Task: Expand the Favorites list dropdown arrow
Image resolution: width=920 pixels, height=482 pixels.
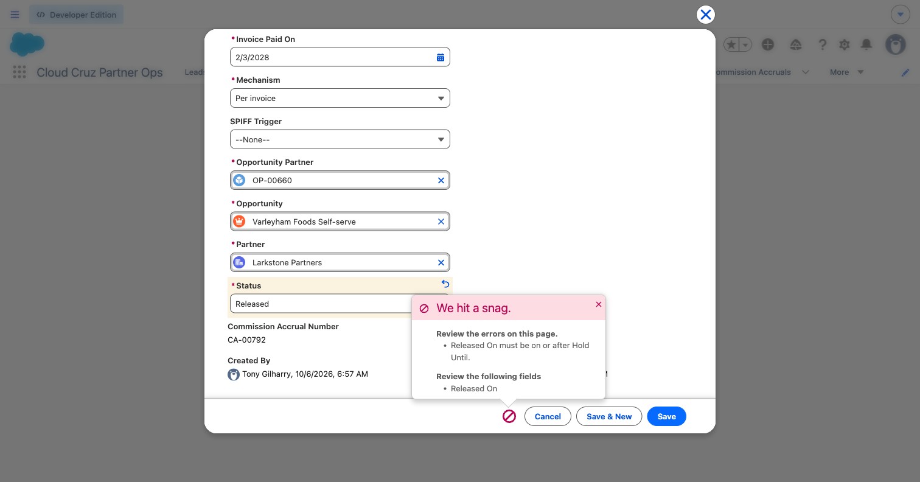Action: pyautogui.click(x=745, y=44)
